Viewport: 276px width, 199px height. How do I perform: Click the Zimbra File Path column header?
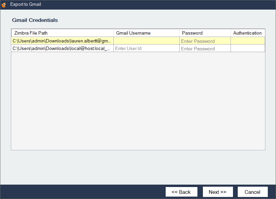[x=62, y=33]
